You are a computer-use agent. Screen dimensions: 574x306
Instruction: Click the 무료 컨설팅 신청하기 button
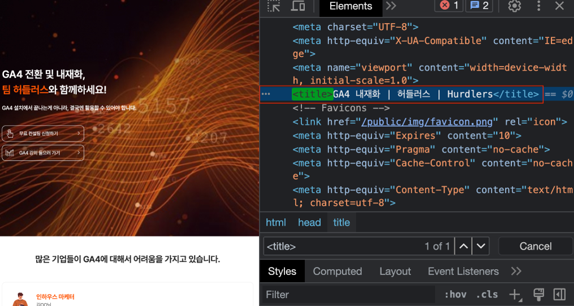click(43, 133)
